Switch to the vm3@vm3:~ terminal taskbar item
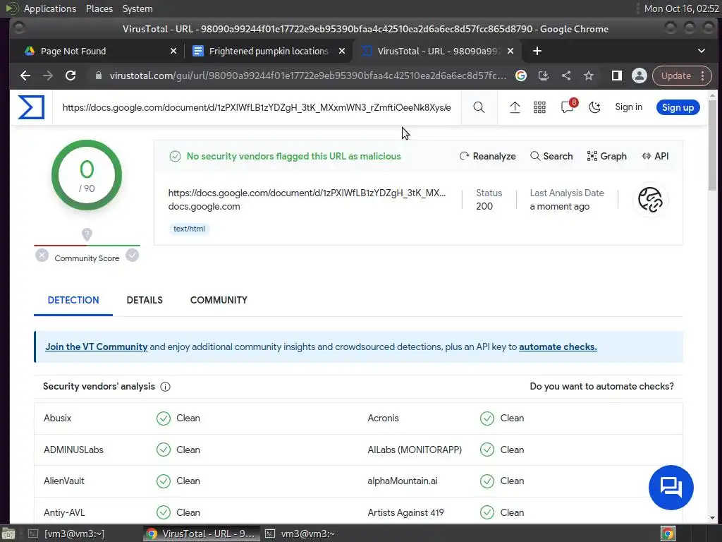 click(300, 534)
